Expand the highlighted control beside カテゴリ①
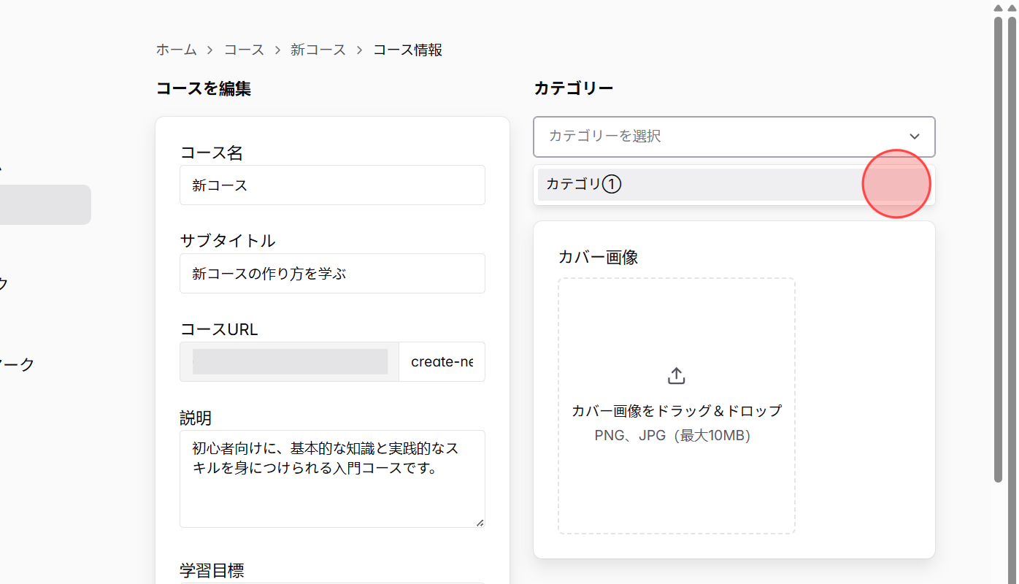This screenshot has width=1019, height=584. pos(896,184)
